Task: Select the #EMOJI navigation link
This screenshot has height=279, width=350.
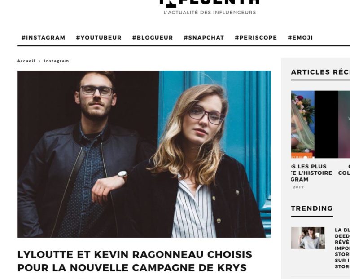Action: [300, 38]
